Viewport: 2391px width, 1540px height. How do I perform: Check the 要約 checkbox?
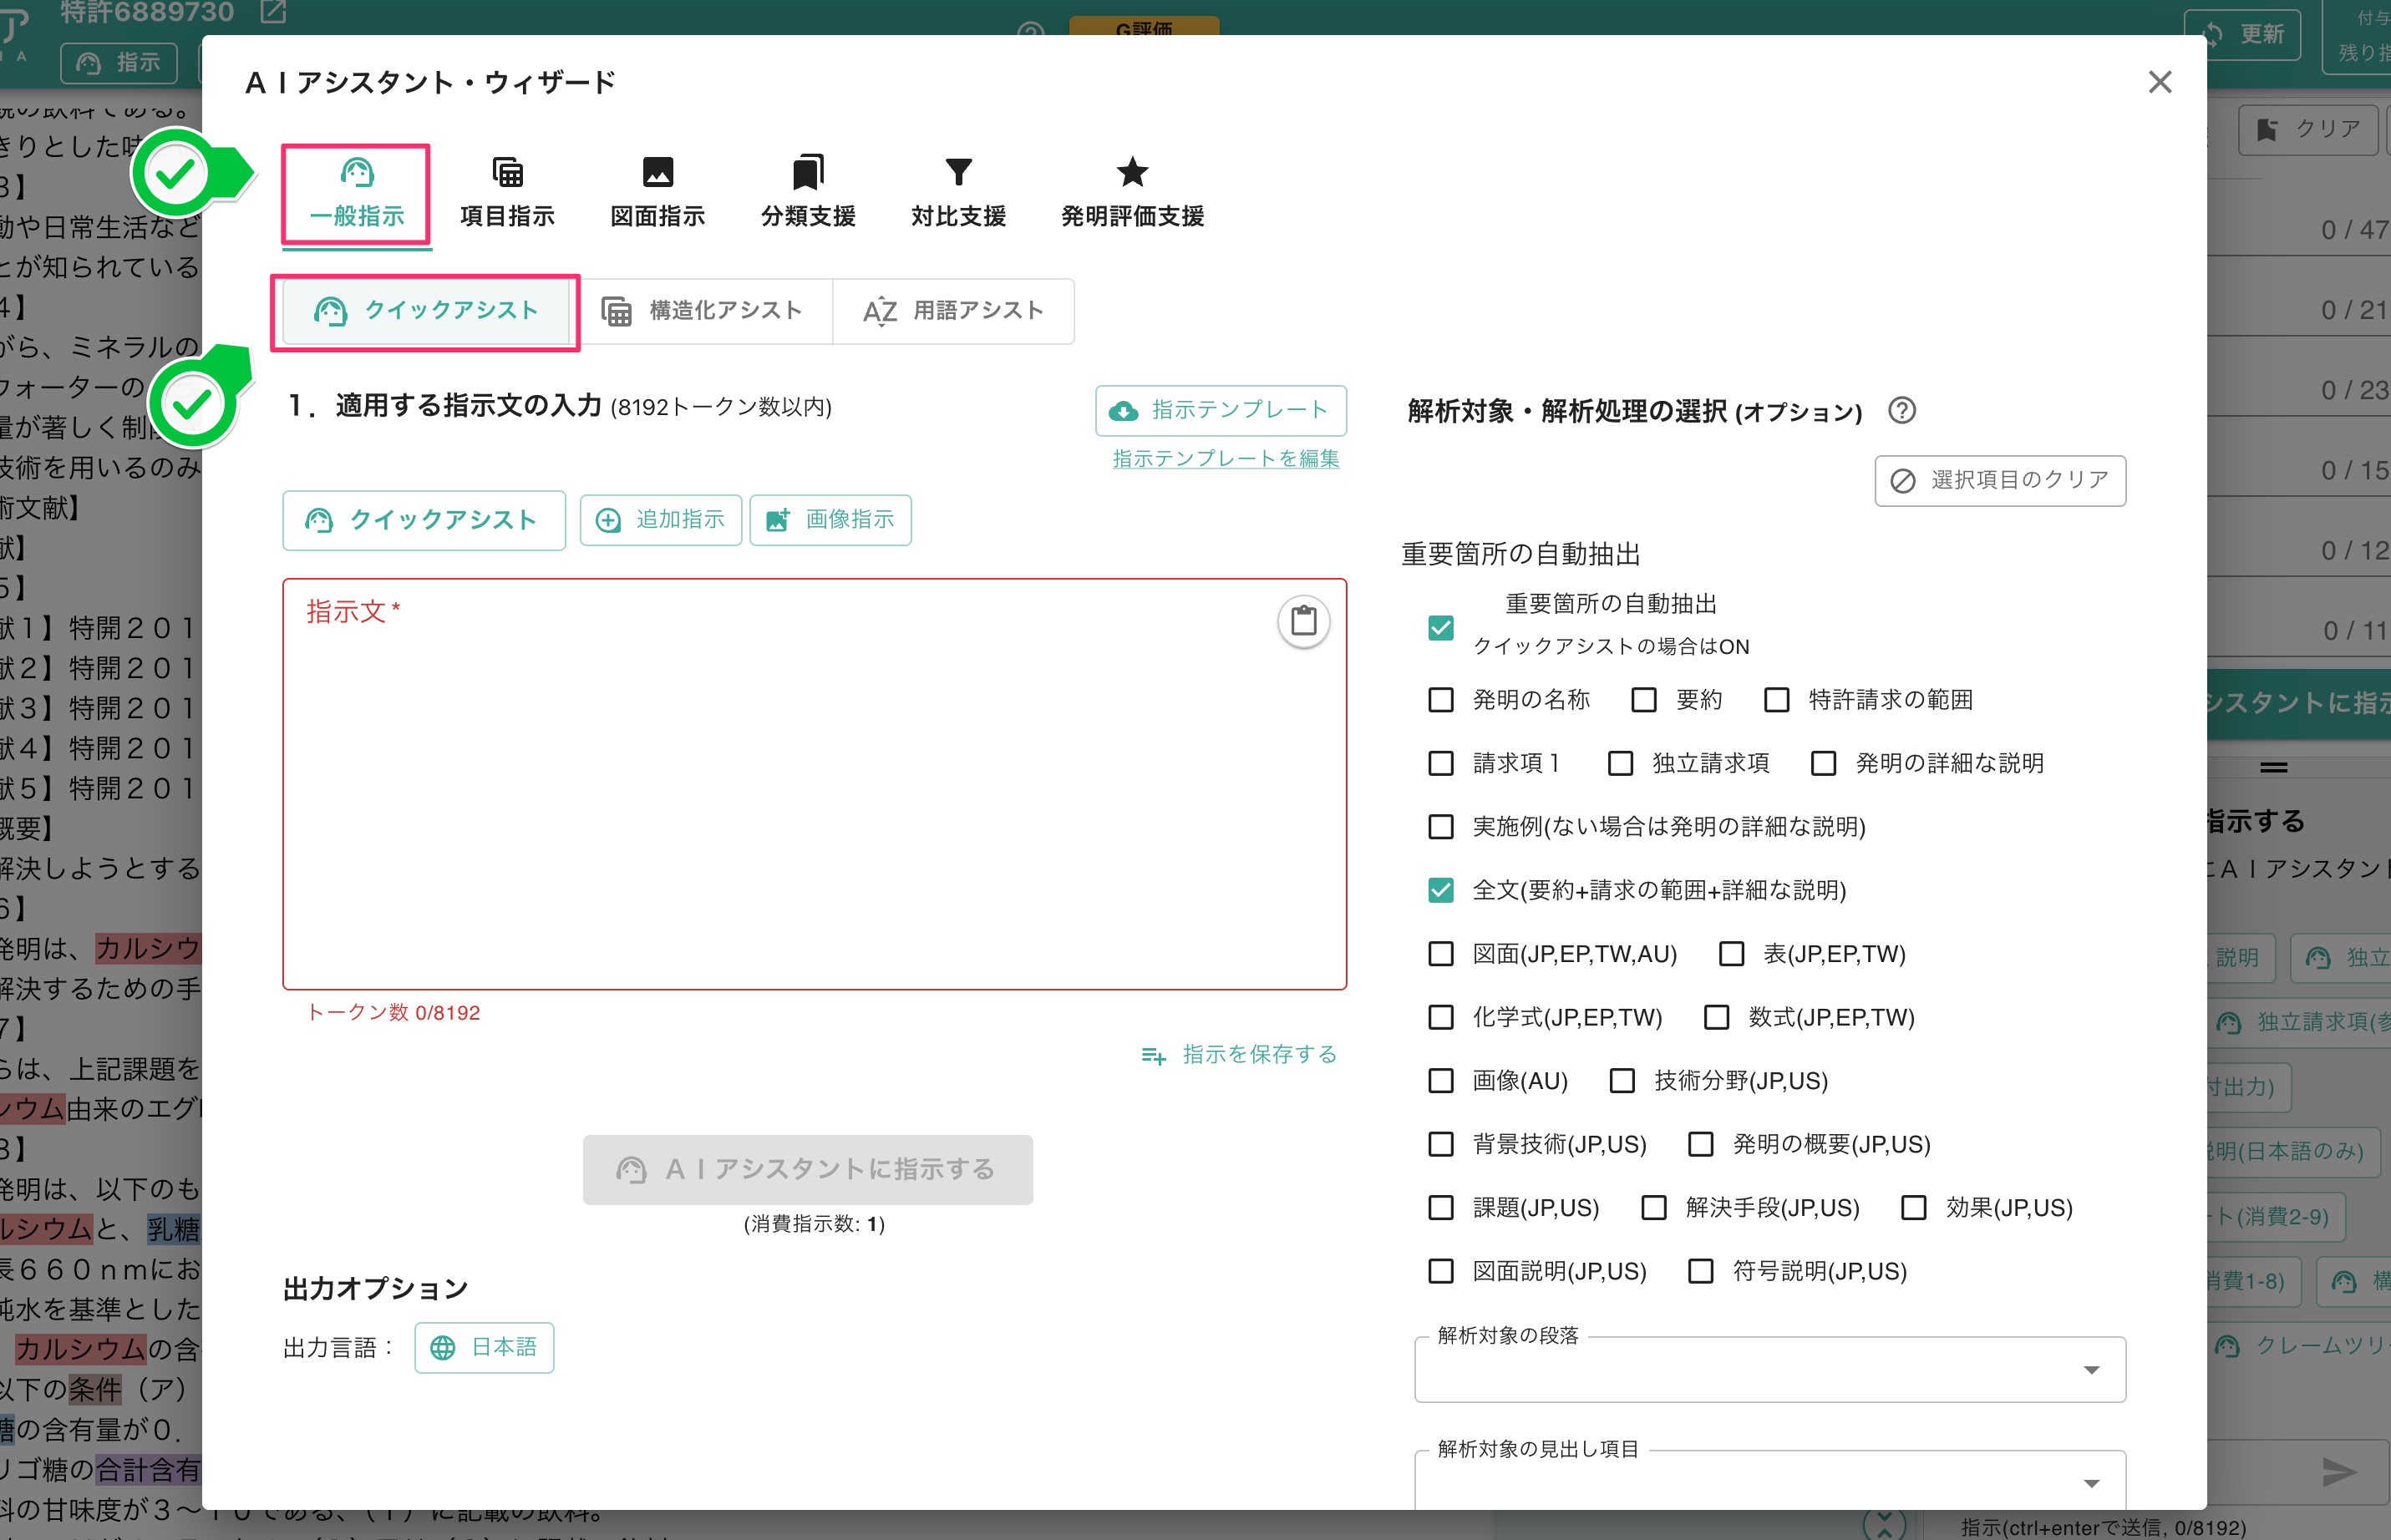click(x=1643, y=700)
